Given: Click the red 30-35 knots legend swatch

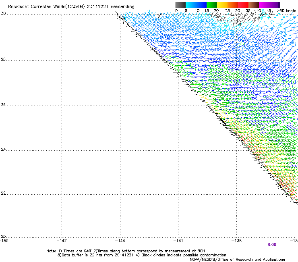Looking at the screenshot, I should tap(243, 5).
